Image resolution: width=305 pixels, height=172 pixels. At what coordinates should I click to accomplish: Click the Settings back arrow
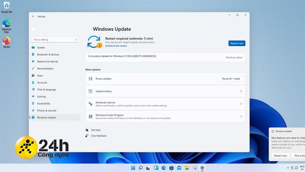(33, 17)
